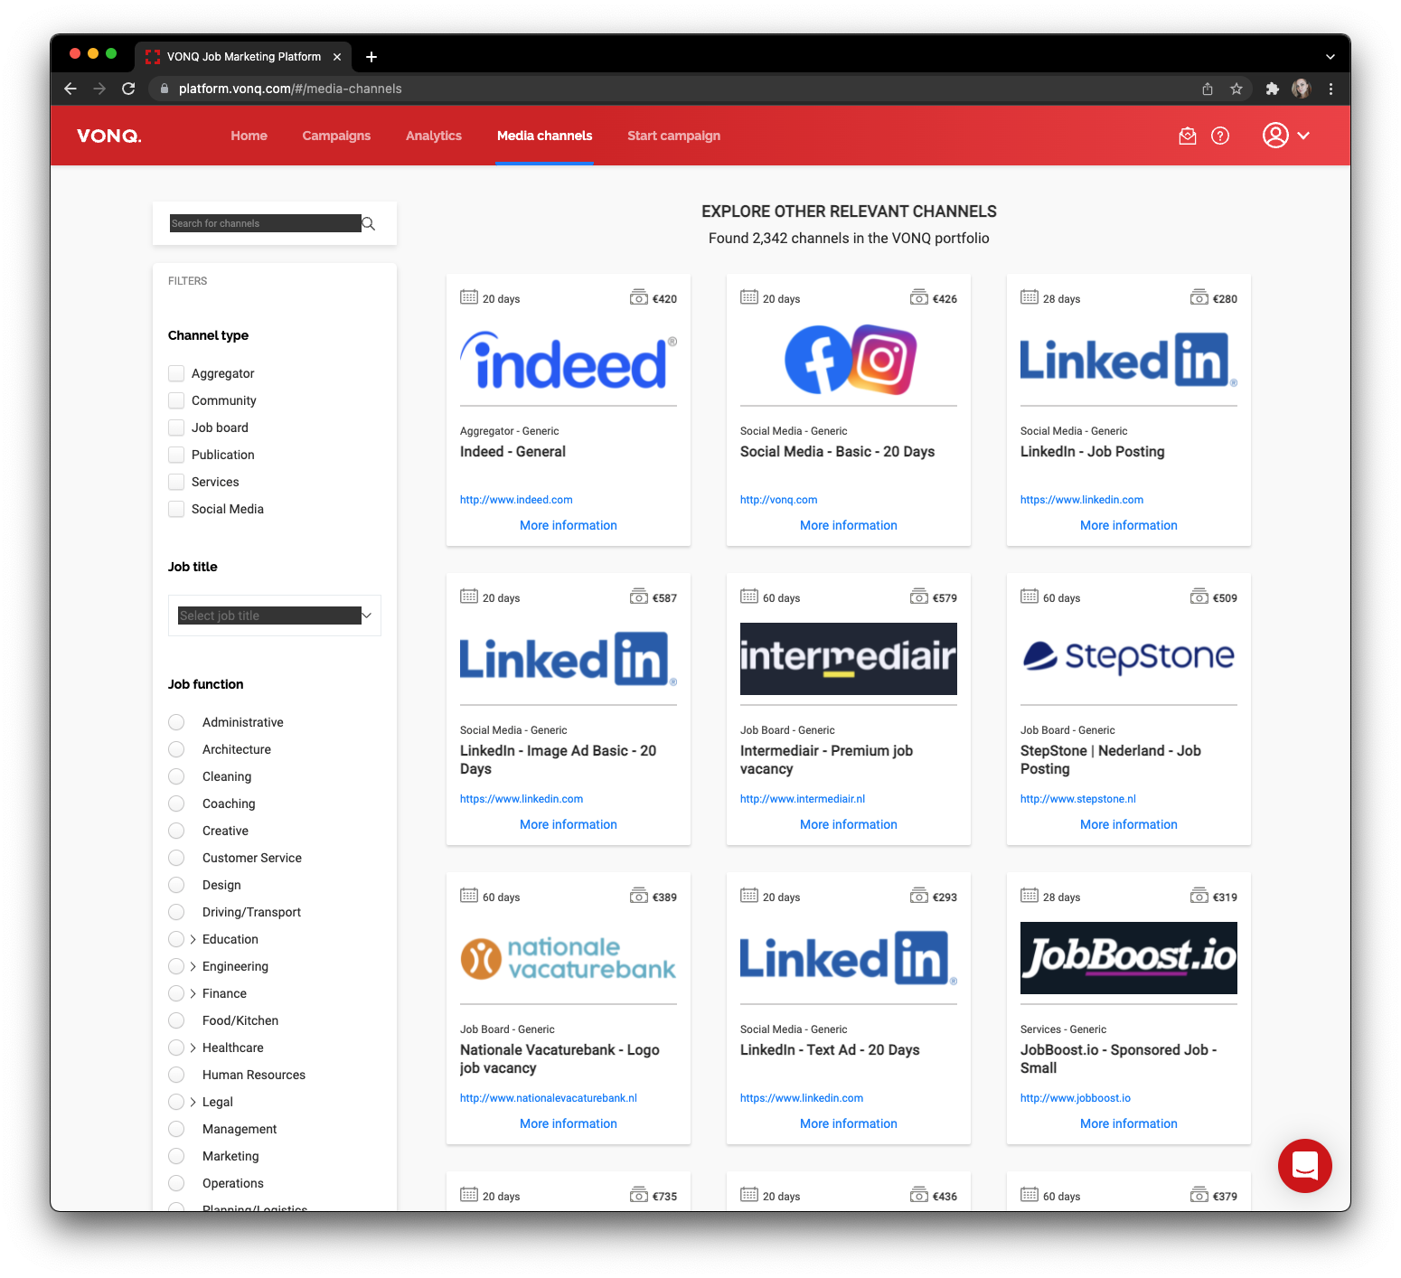Open the user account profile icon
This screenshot has height=1278, width=1401.
pos(1275,136)
